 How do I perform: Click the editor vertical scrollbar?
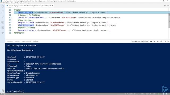169,20
